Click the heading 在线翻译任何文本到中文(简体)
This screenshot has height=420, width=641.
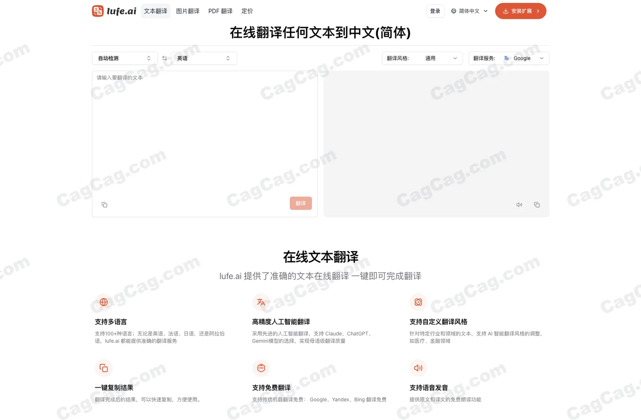coord(320,32)
